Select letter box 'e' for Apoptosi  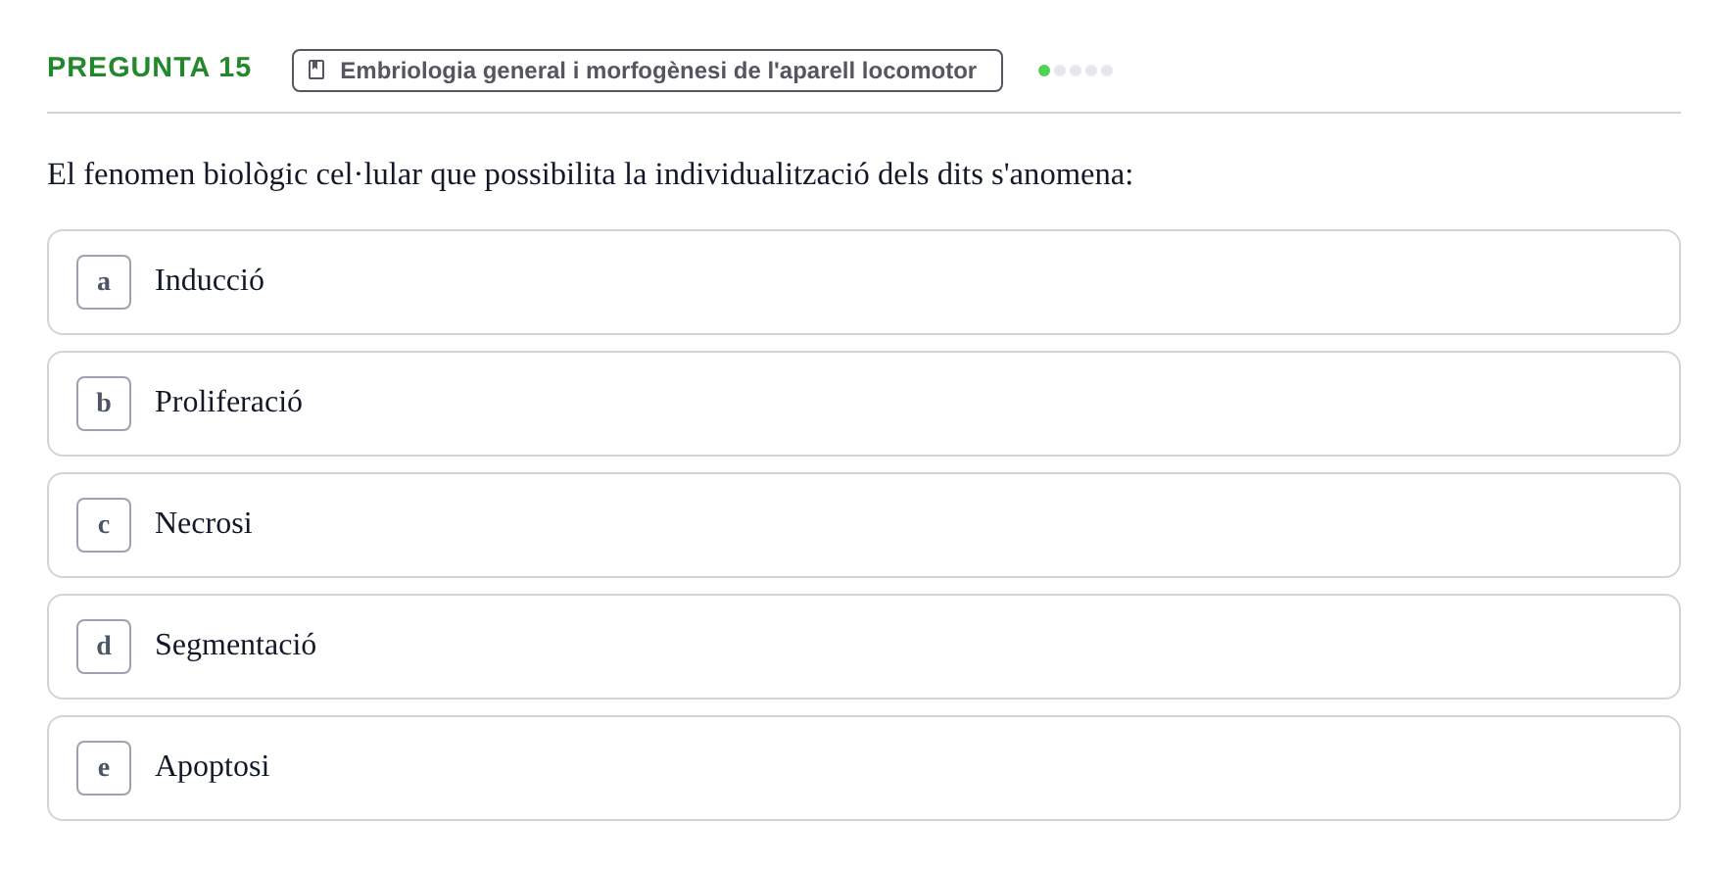(104, 768)
